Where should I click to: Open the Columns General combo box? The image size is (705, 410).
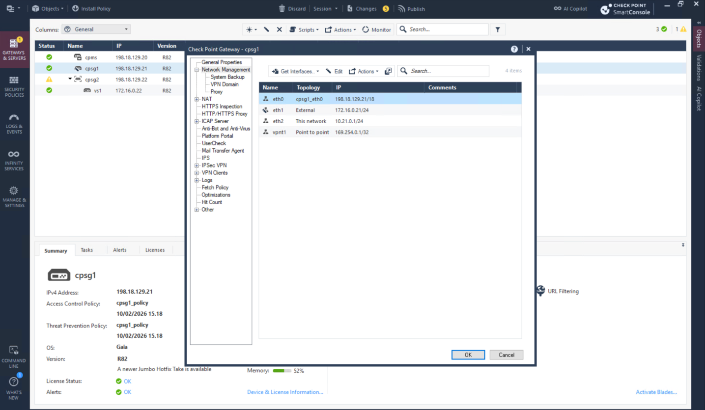[96, 29]
